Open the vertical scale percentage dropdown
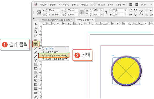The image size is (154, 99). tap(102, 15)
